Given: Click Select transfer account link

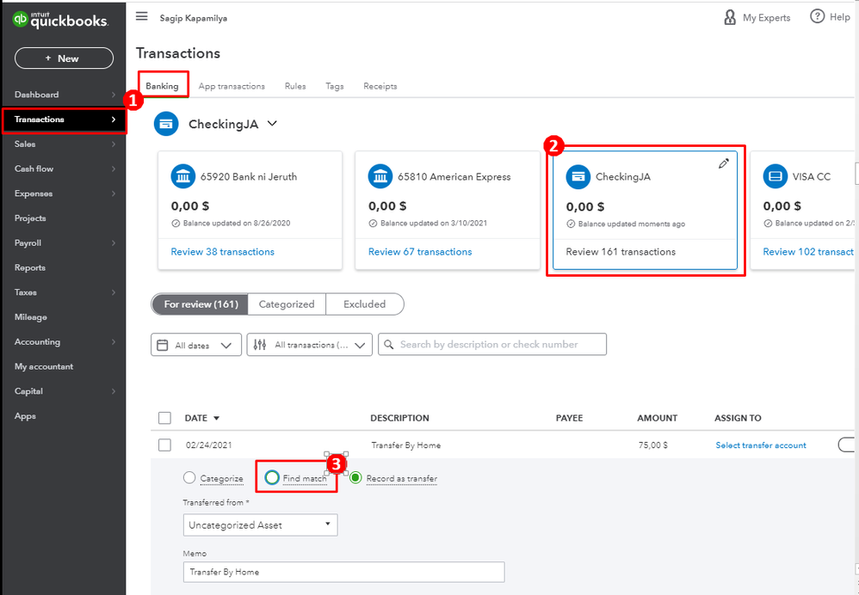Looking at the screenshot, I should (x=761, y=445).
